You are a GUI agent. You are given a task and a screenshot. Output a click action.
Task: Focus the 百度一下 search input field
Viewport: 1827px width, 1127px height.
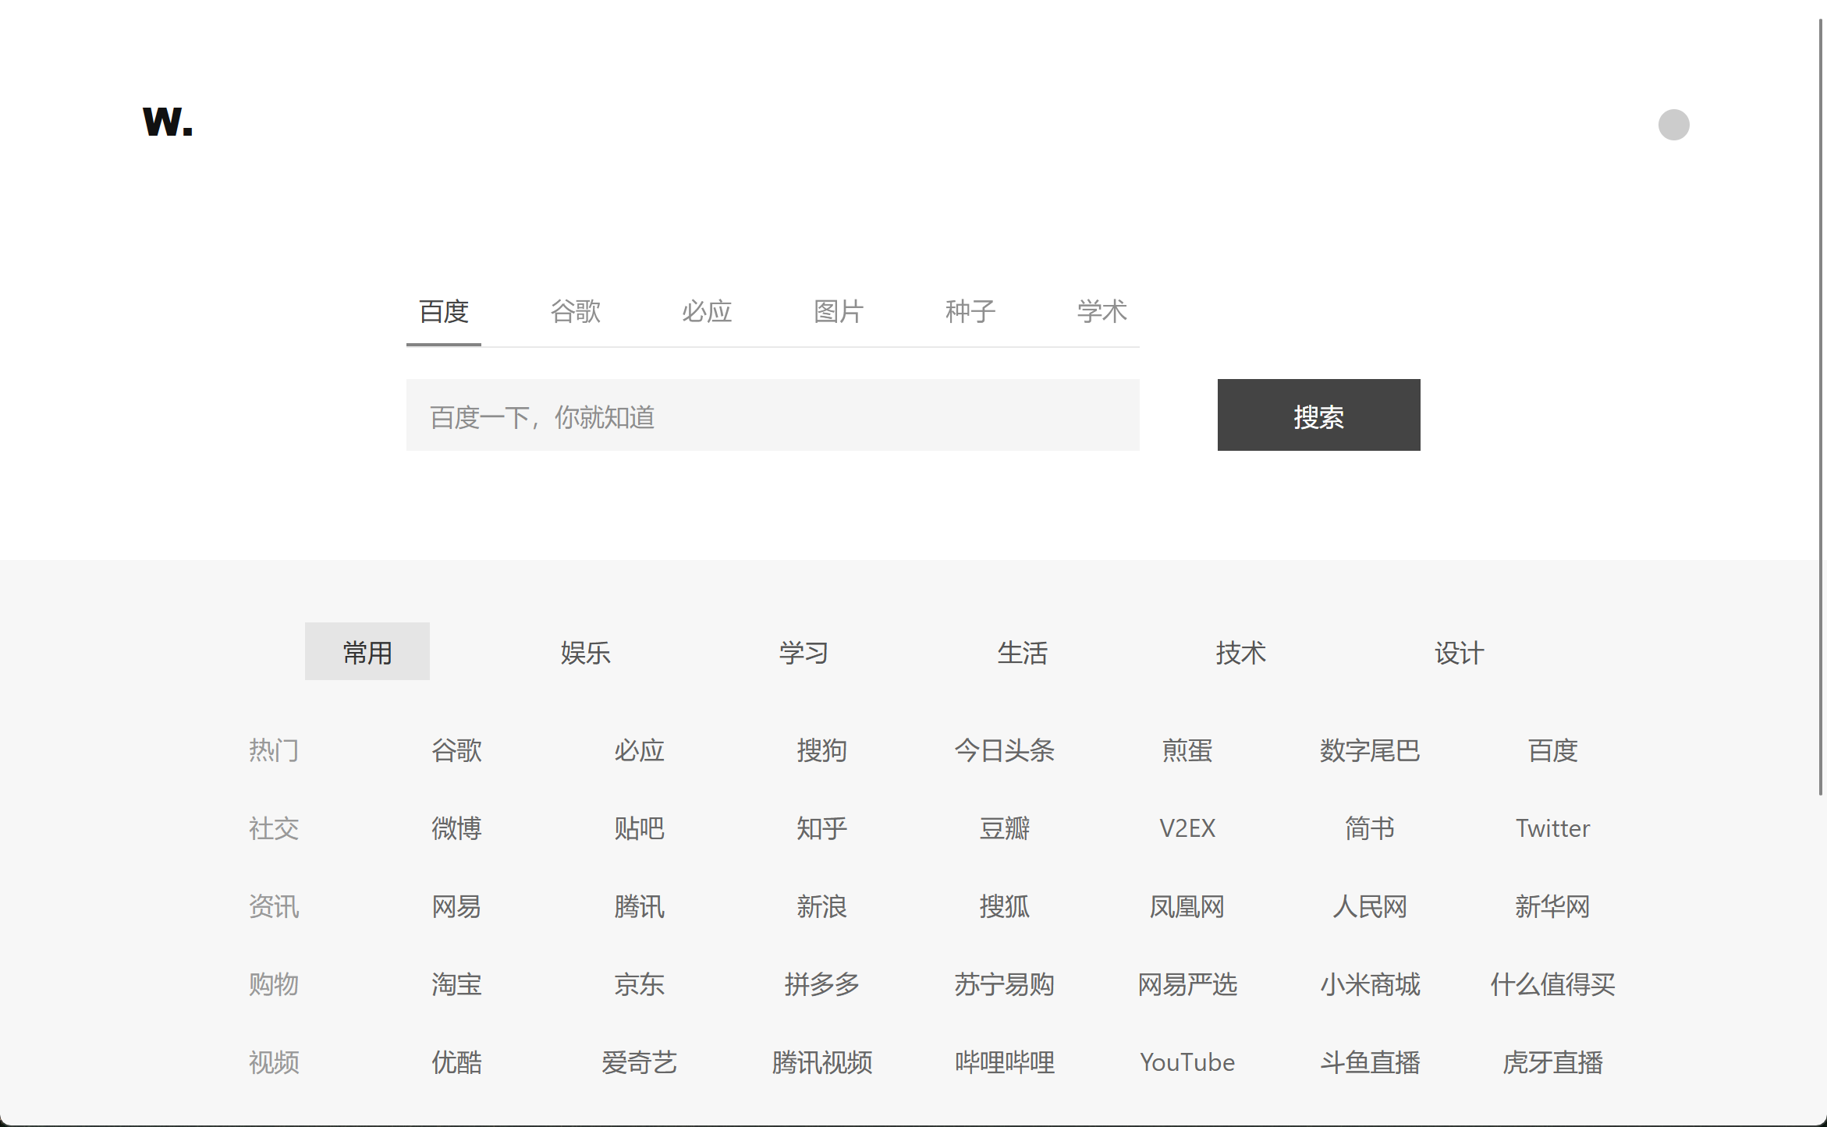tap(772, 416)
